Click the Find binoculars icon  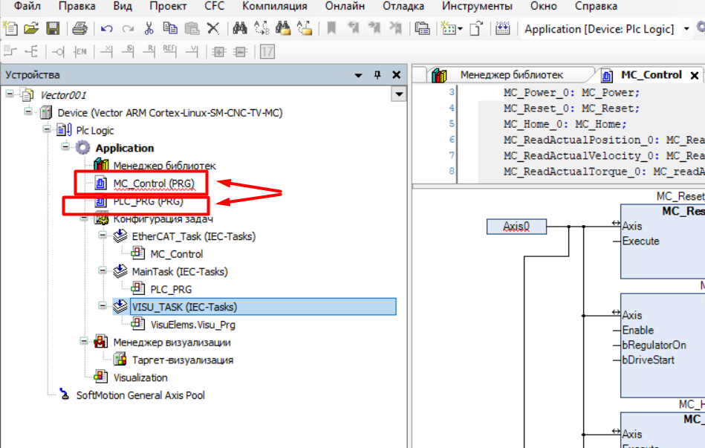pos(240,29)
